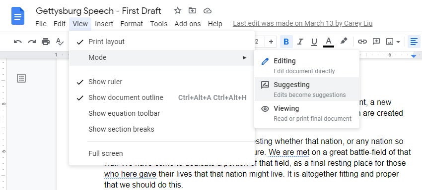
Task: Click the Undo arrow icon
Action: pos(17,42)
